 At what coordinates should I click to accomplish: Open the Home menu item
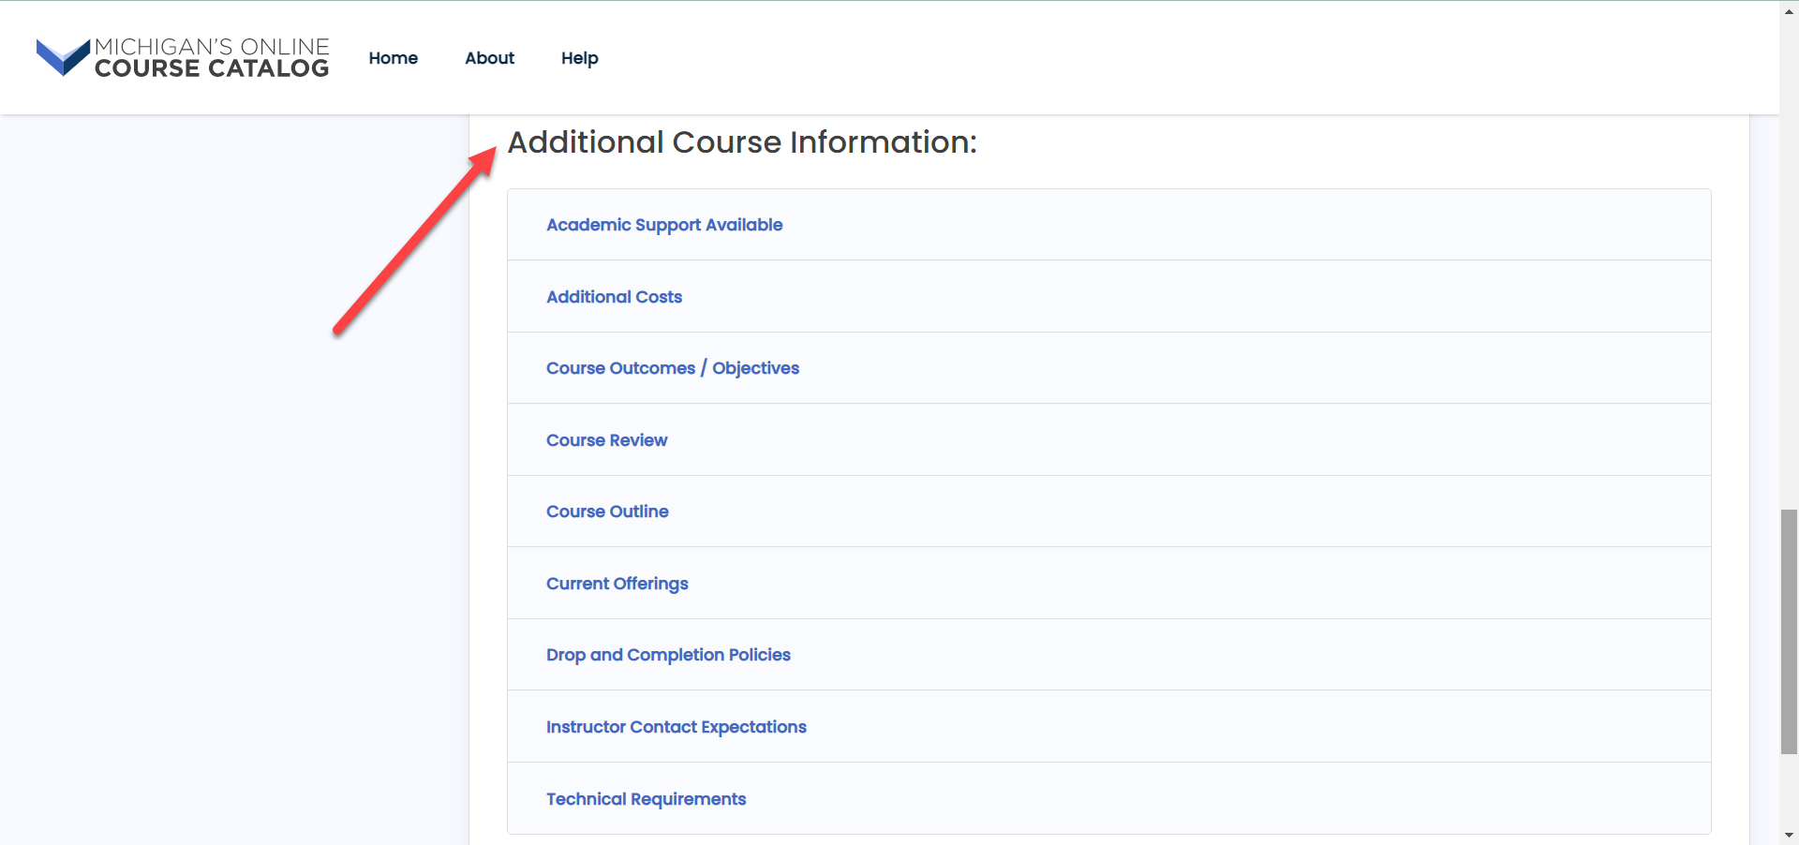[x=394, y=58]
